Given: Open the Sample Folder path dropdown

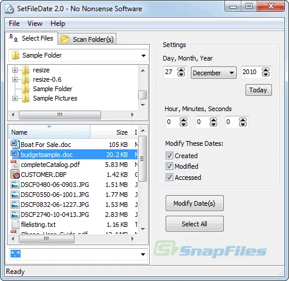Looking at the screenshot, I should click(x=143, y=56).
